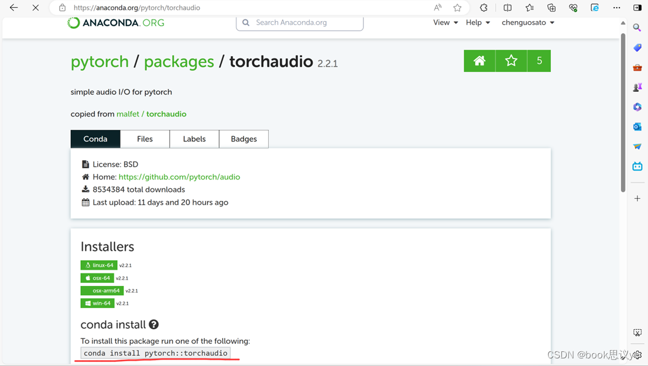Add this page to favorites with the star icon
The image size is (648, 366).
(x=457, y=8)
